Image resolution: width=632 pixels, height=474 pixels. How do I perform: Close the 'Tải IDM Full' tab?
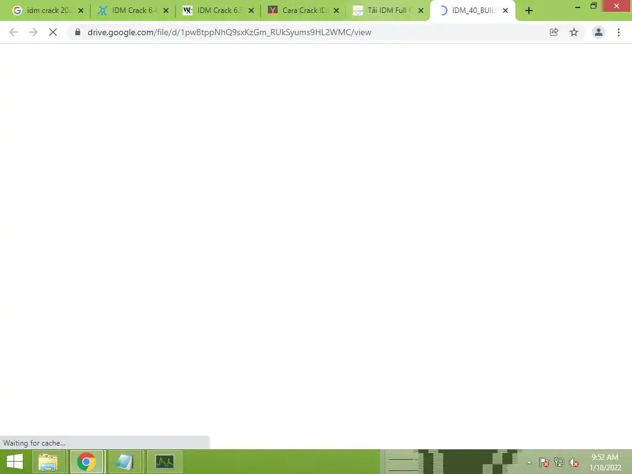[x=421, y=10]
